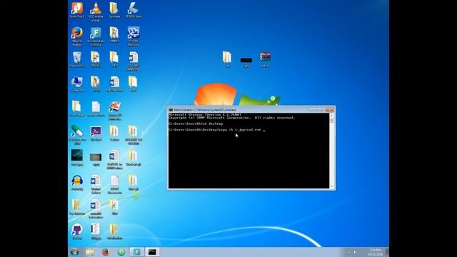Viewport: 457px width, 257px height.
Task: Open the Nitro Pro desktop shortcut
Action: [x=77, y=10]
